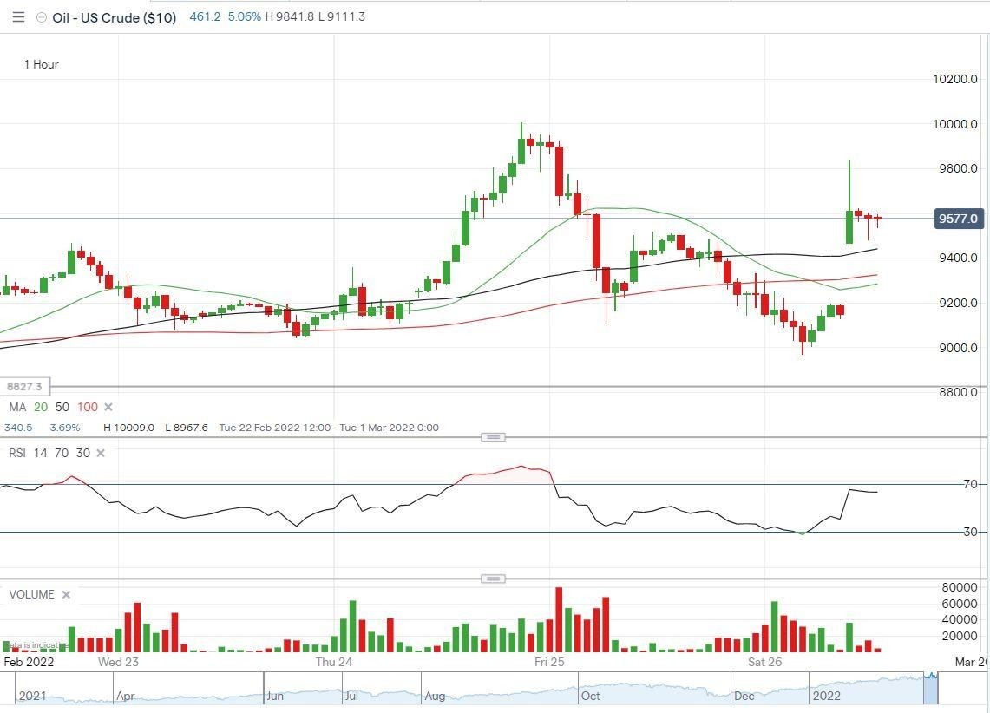The width and height of the screenshot is (990, 713).
Task: Click Oct in the overview timeline
Action: 590,696
